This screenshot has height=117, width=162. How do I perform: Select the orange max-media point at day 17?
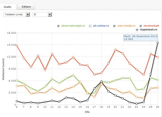pos(94,97)
